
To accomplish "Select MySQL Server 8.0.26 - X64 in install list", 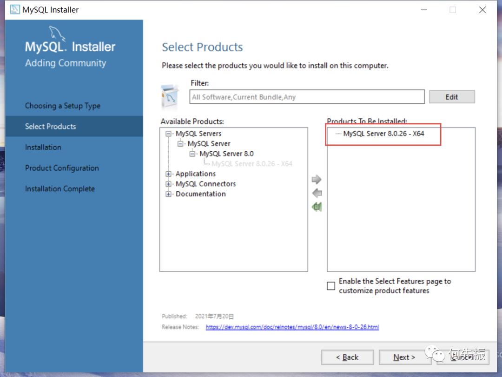I will click(x=383, y=134).
